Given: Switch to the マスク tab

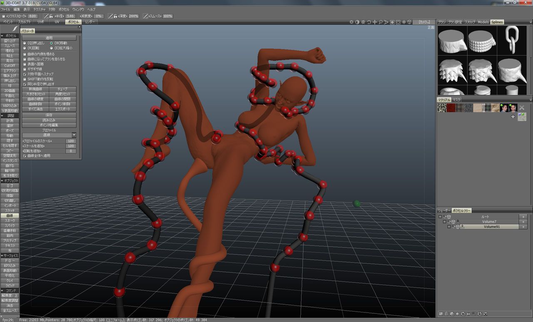Looking at the screenshot, I should tap(456, 100).
